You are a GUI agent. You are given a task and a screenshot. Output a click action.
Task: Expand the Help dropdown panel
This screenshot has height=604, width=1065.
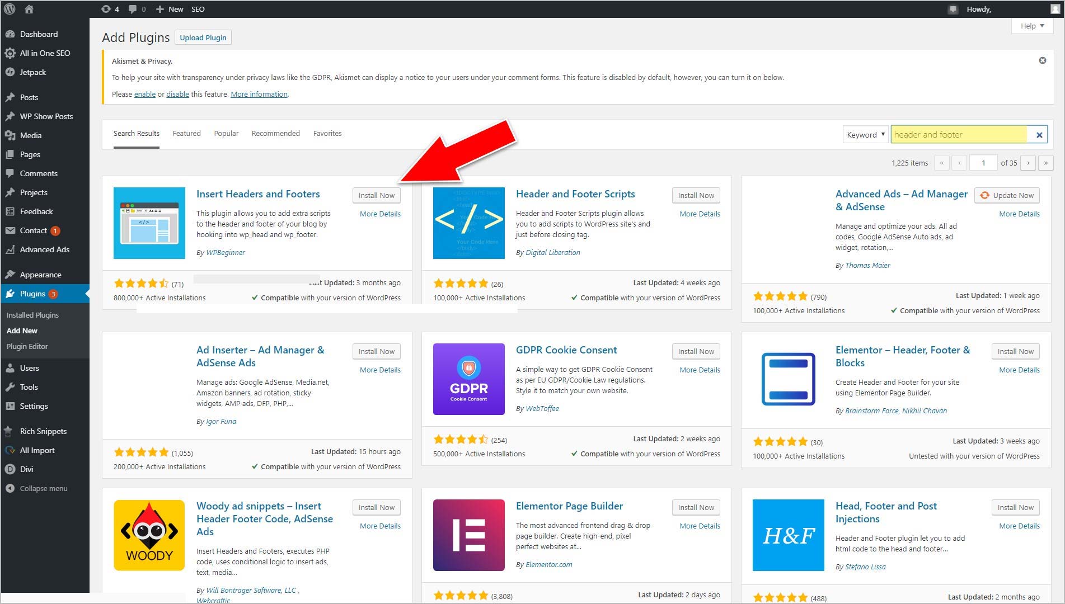click(1033, 26)
